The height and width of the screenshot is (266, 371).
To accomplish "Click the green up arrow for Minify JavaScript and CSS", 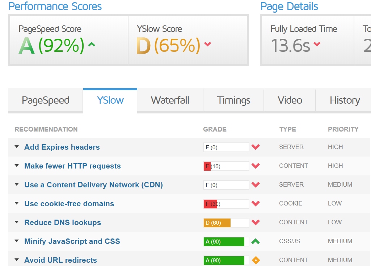I will [256, 241].
